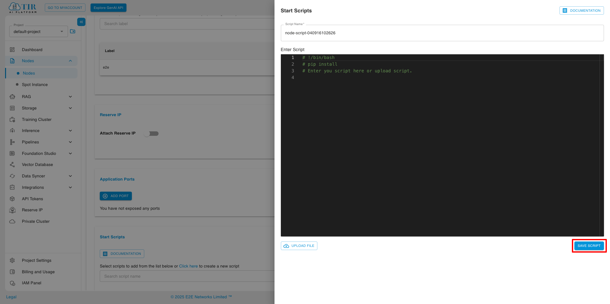This screenshot has height=304, width=610.
Task: Click the Documentation button under Start Scripts section
Action: click(122, 254)
